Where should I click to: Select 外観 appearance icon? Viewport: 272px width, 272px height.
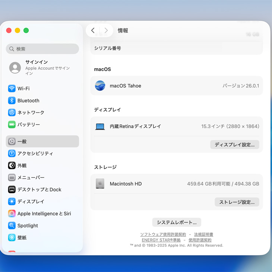(12, 165)
